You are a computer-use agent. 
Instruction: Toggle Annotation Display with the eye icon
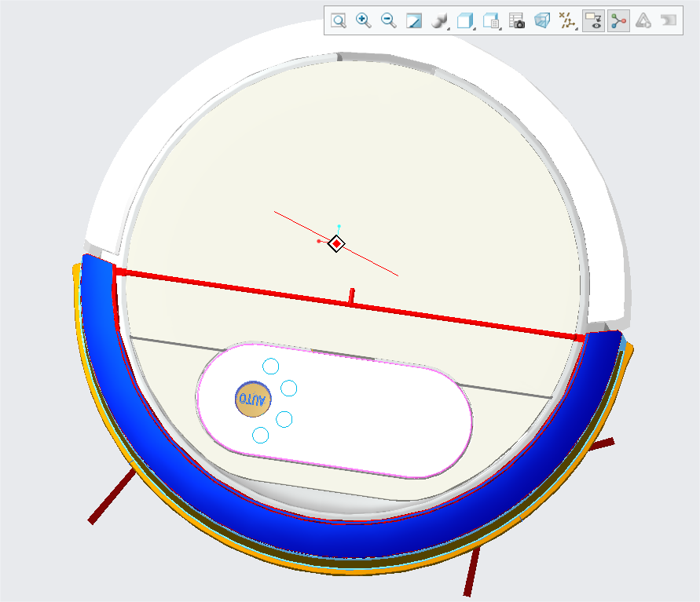[593, 20]
